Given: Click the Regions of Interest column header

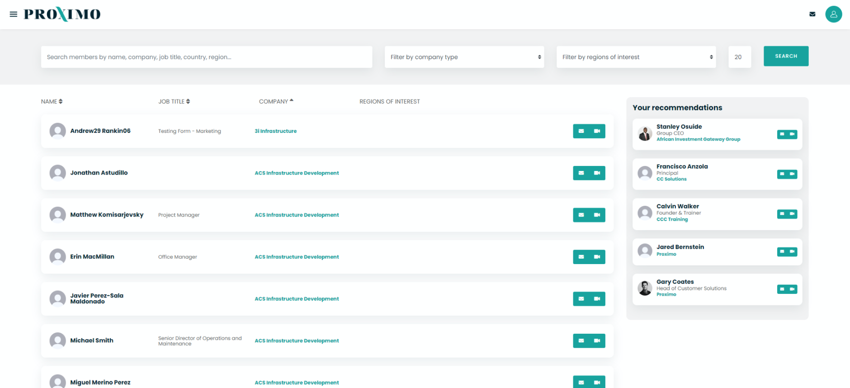Looking at the screenshot, I should pos(390,101).
